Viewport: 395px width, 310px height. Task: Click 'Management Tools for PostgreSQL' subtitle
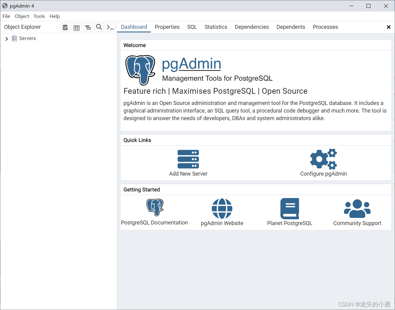(x=218, y=78)
